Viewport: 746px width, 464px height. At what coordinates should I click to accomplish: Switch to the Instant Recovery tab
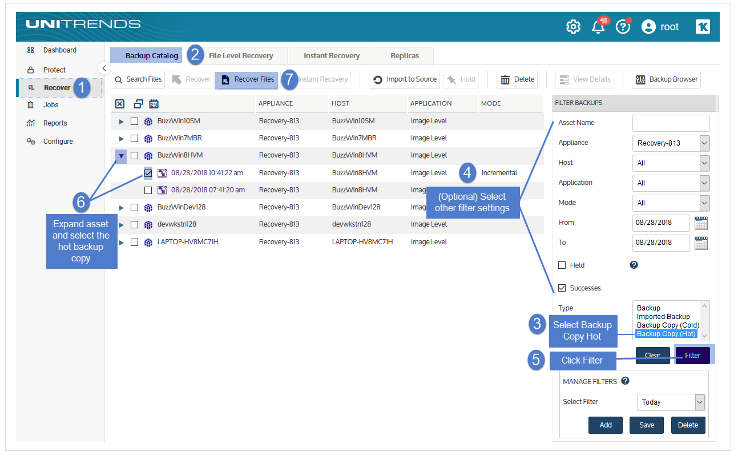[332, 55]
